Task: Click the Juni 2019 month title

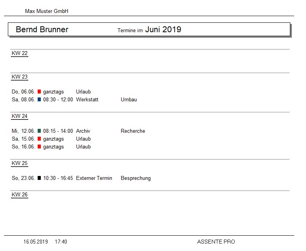Action: coord(163,29)
